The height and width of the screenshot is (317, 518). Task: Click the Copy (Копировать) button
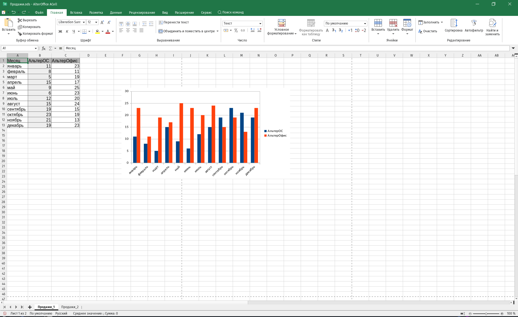click(29, 27)
